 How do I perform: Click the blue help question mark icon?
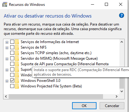(x=122, y=15)
